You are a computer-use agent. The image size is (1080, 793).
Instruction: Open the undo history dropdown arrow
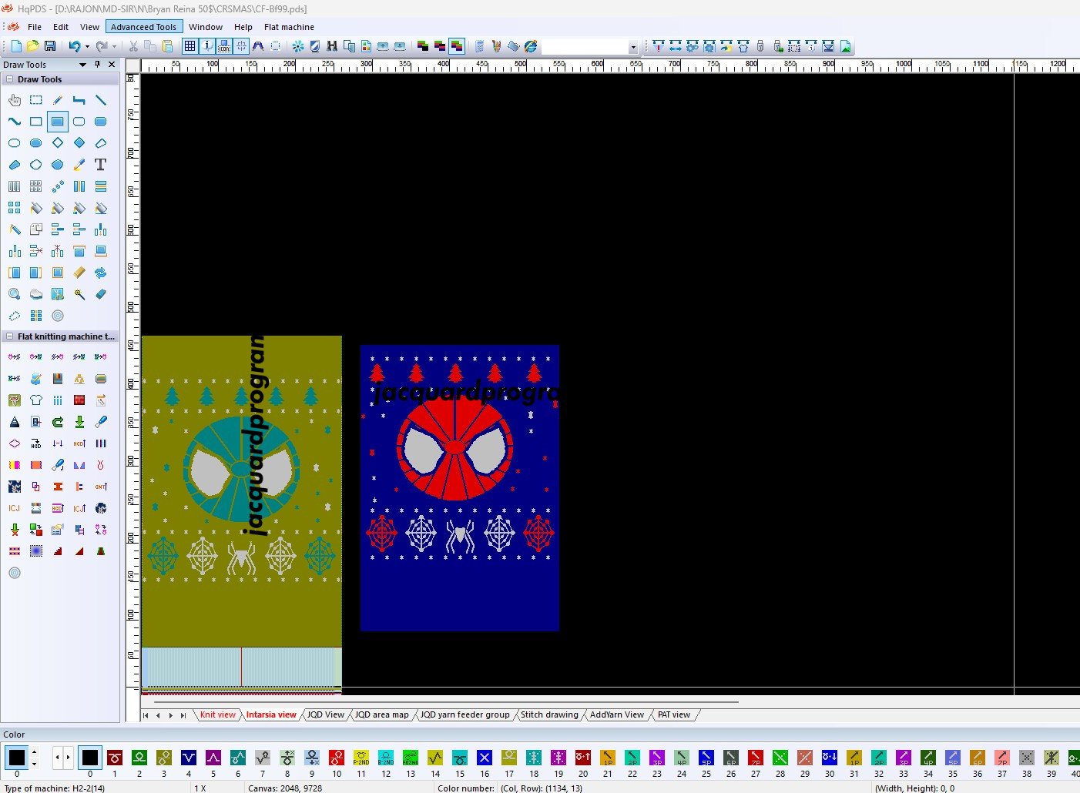coord(87,46)
